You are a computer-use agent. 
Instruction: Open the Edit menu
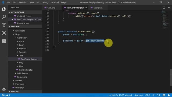coord(14,2)
